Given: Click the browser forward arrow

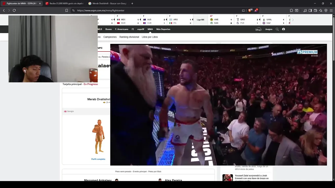Looking at the screenshot, I should (9, 10).
